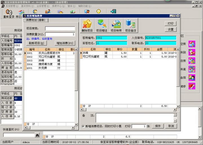Click the person-with-monitor toolbar icon
The image size is (203, 145).
tap(87, 11)
